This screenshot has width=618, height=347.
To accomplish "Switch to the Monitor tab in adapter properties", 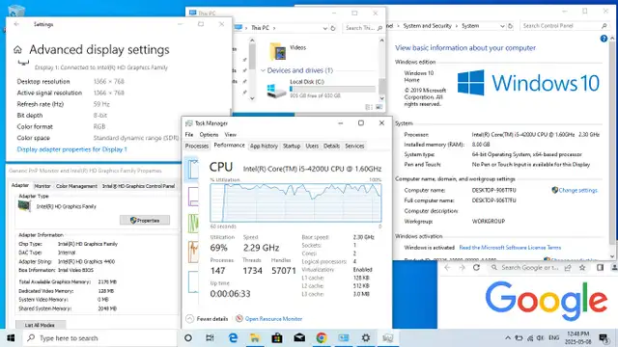I will [42, 186].
